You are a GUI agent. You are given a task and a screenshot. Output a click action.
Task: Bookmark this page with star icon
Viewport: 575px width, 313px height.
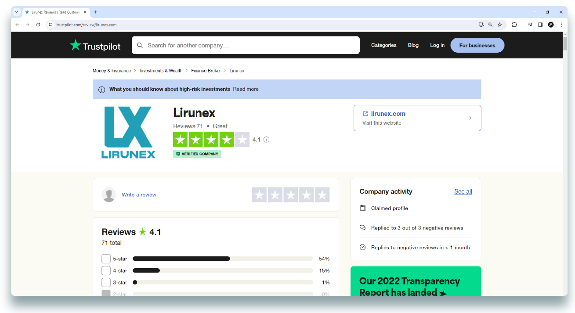[x=500, y=25]
